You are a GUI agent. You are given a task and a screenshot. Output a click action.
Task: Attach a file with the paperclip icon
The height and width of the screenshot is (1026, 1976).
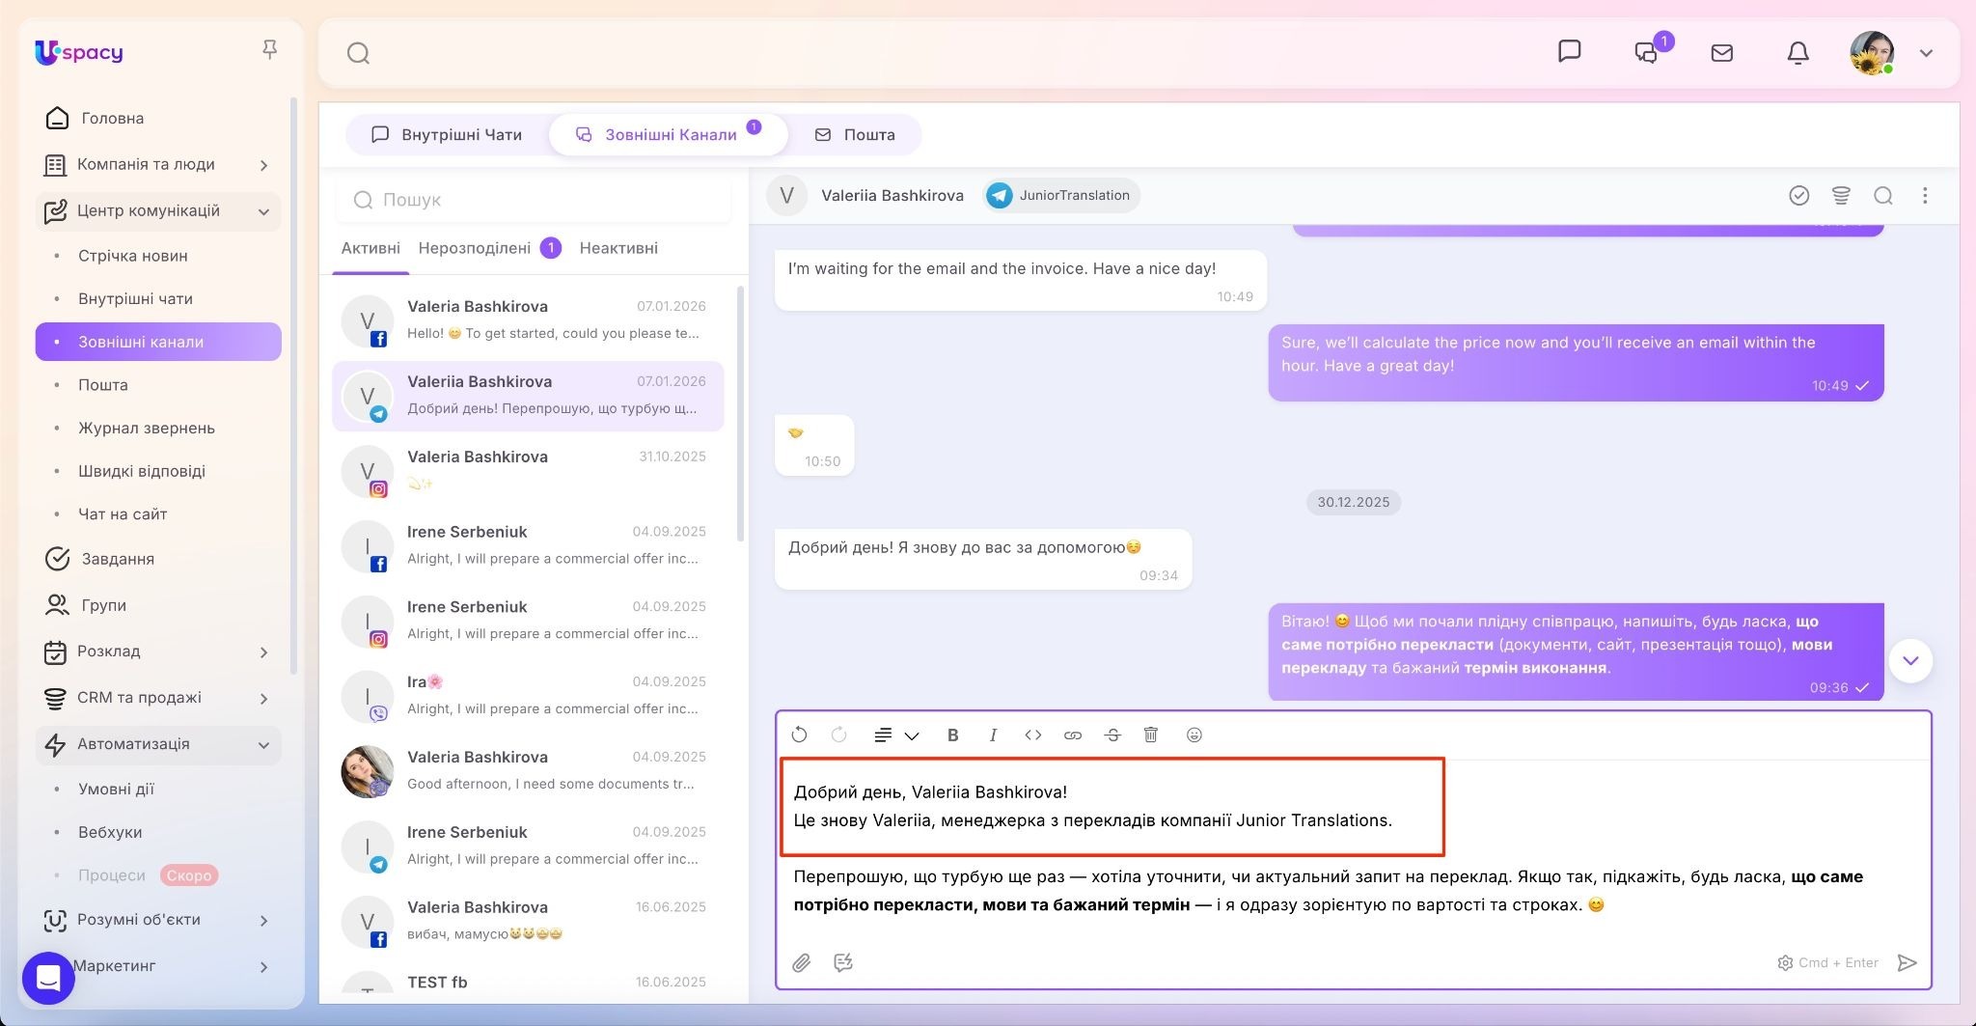point(802,962)
